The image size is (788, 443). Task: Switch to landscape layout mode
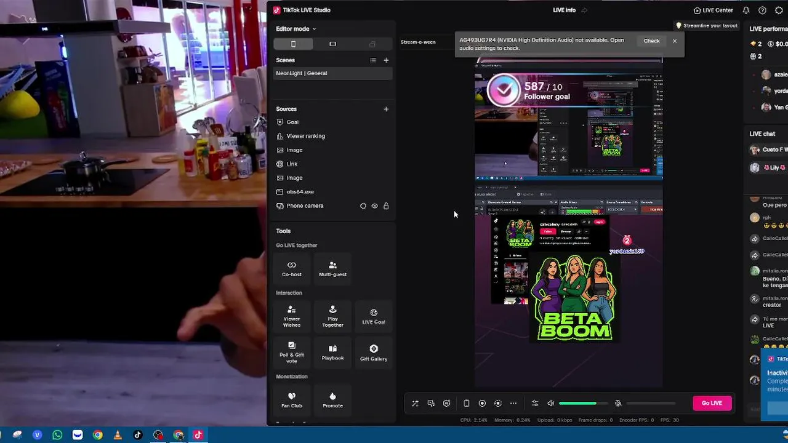[332, 44]
